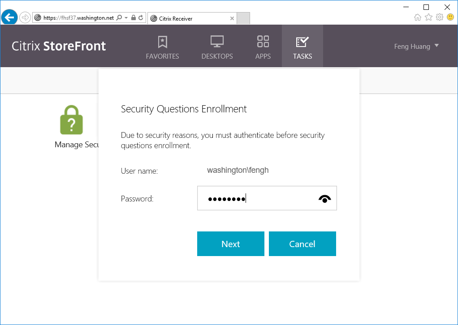The height and width of the screenshot is (325, 458).
Task: Refresh the page with the reload icon
Action: pos(141,18)
